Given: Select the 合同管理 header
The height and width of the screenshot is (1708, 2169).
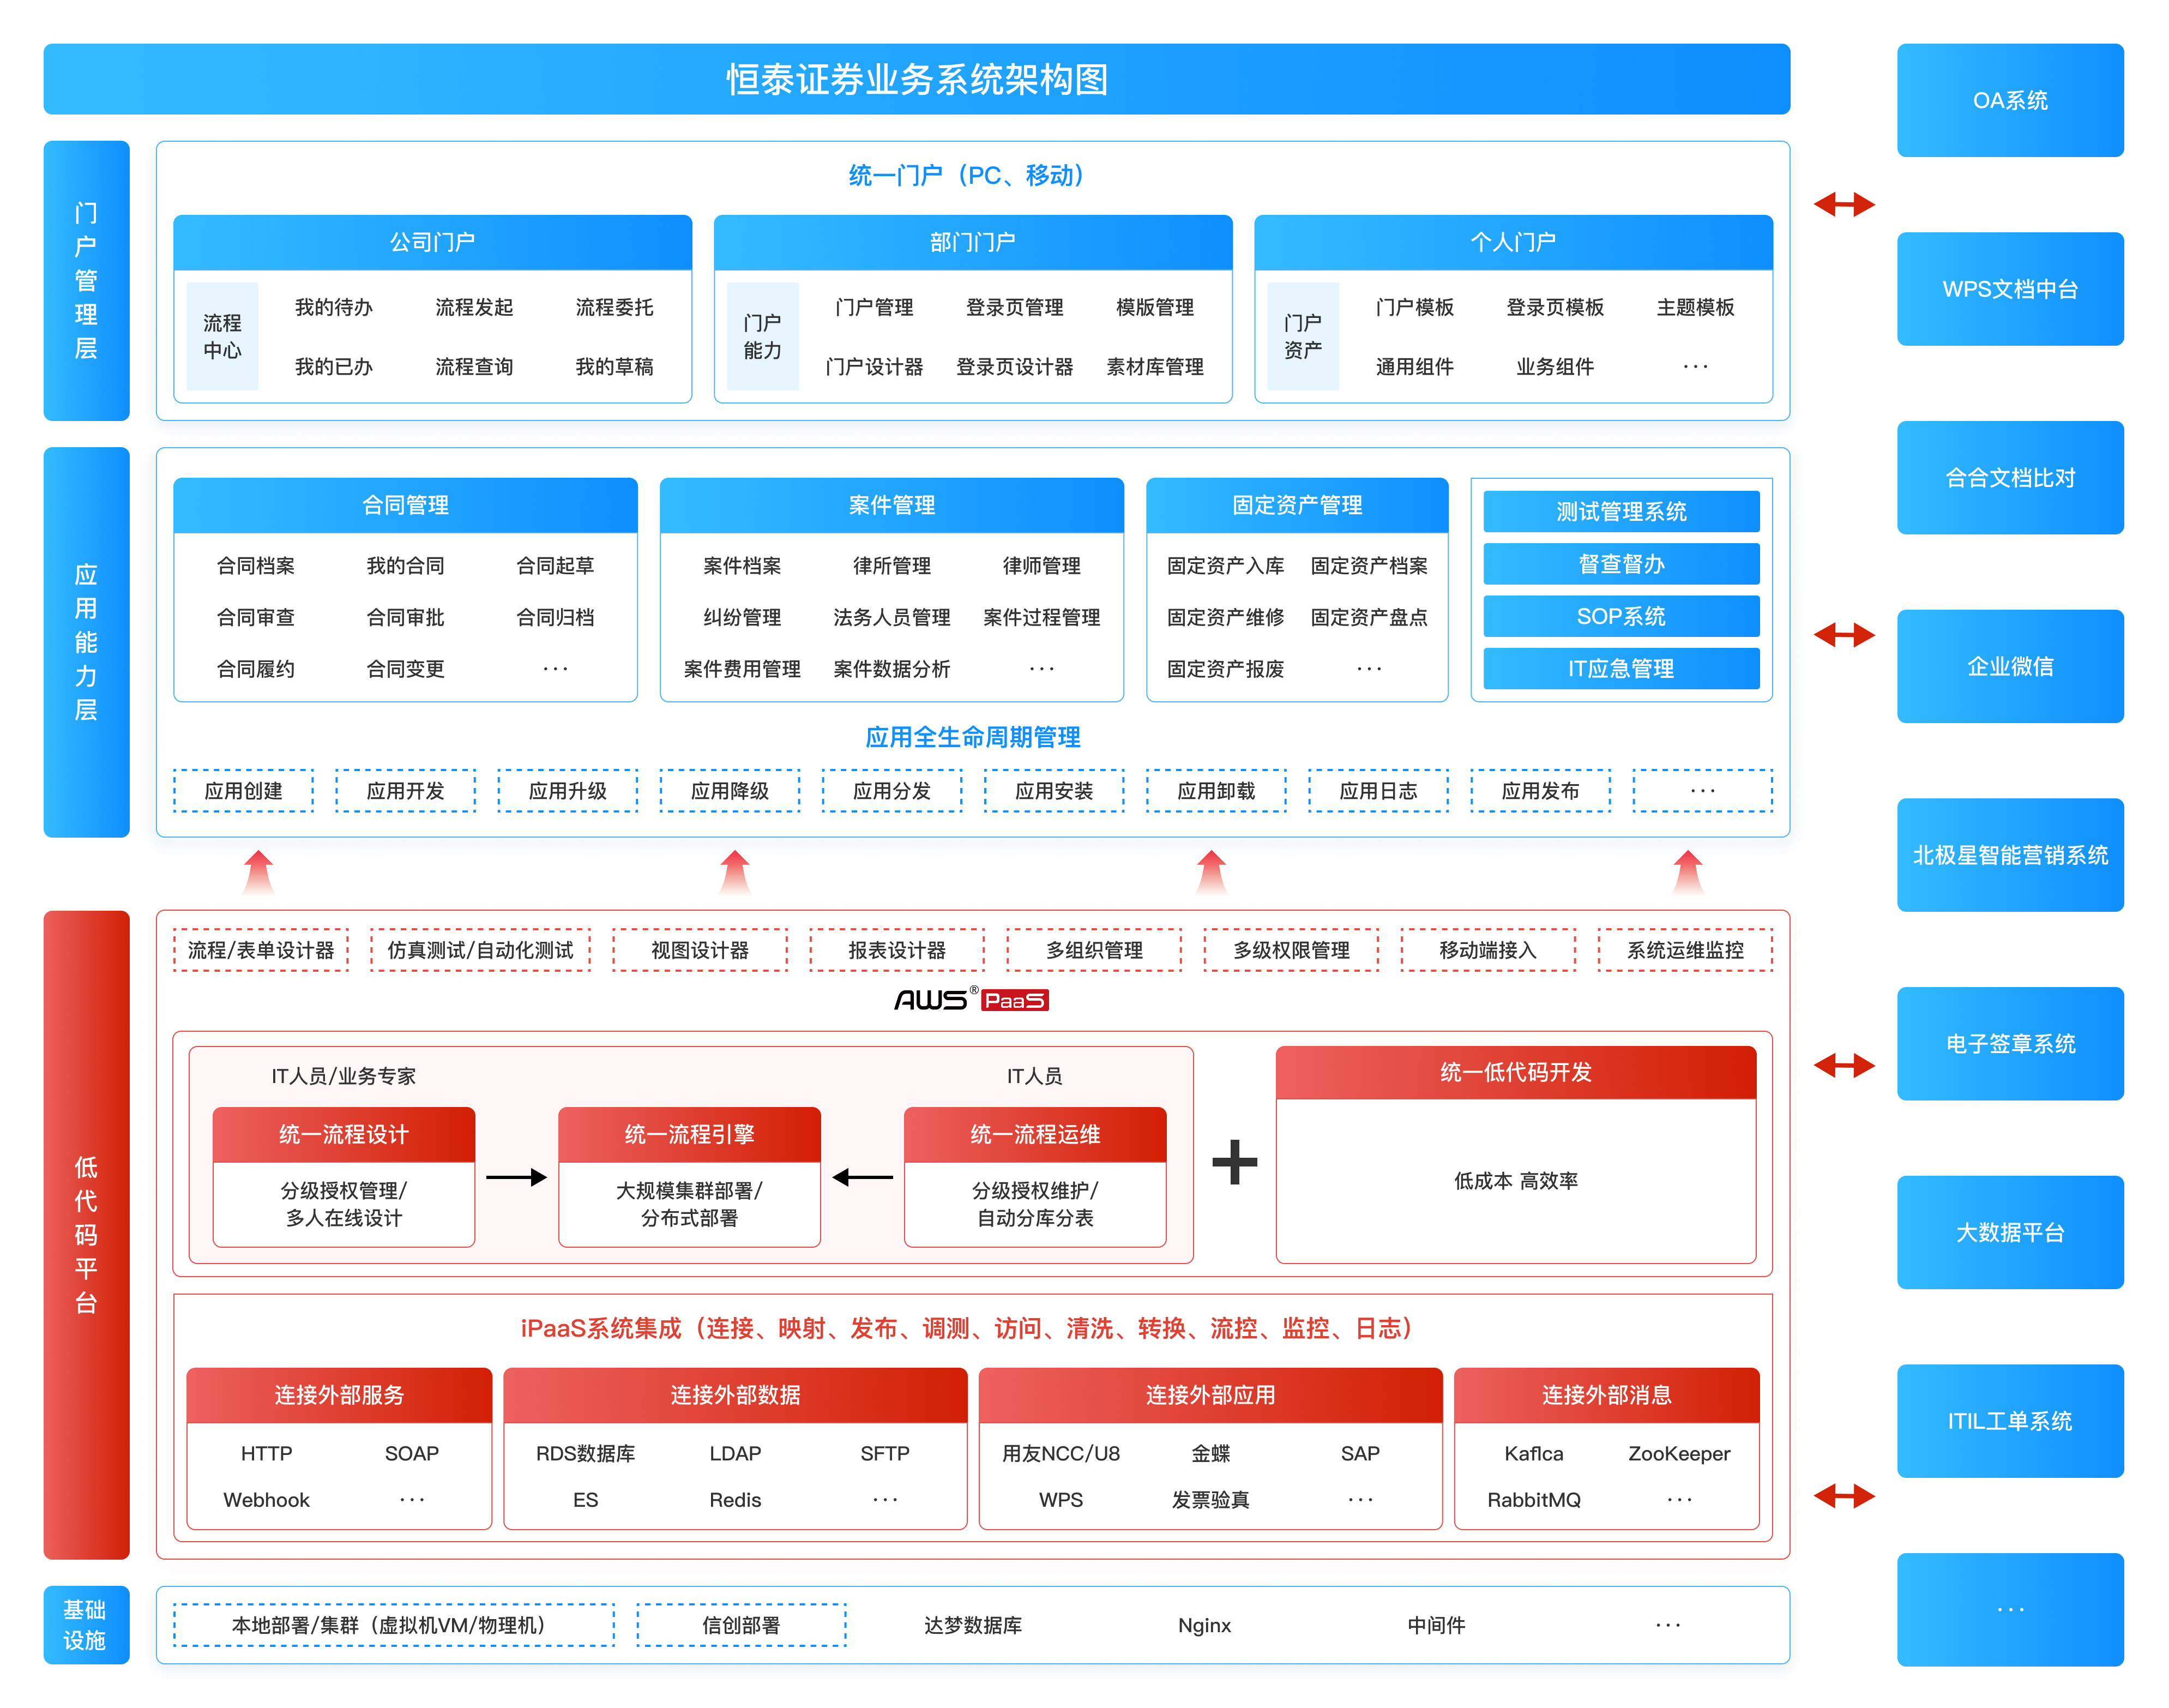Looking at the screenshot, I should 405,505.
